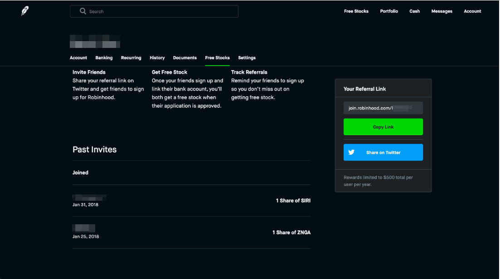Open Portfolio in top navigation

389,11
